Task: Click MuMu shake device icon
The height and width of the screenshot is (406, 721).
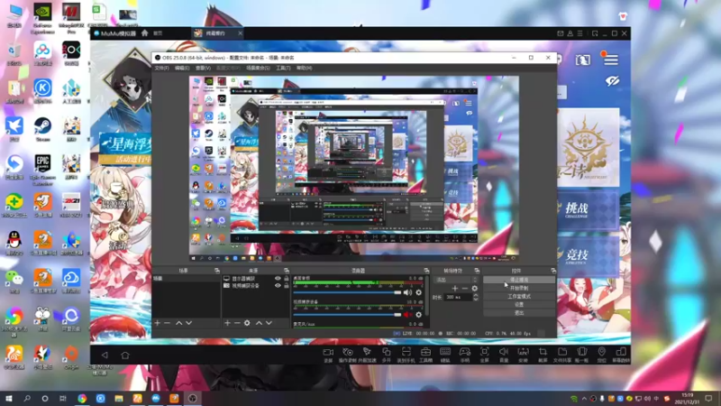Action: (x=581, y=353)
